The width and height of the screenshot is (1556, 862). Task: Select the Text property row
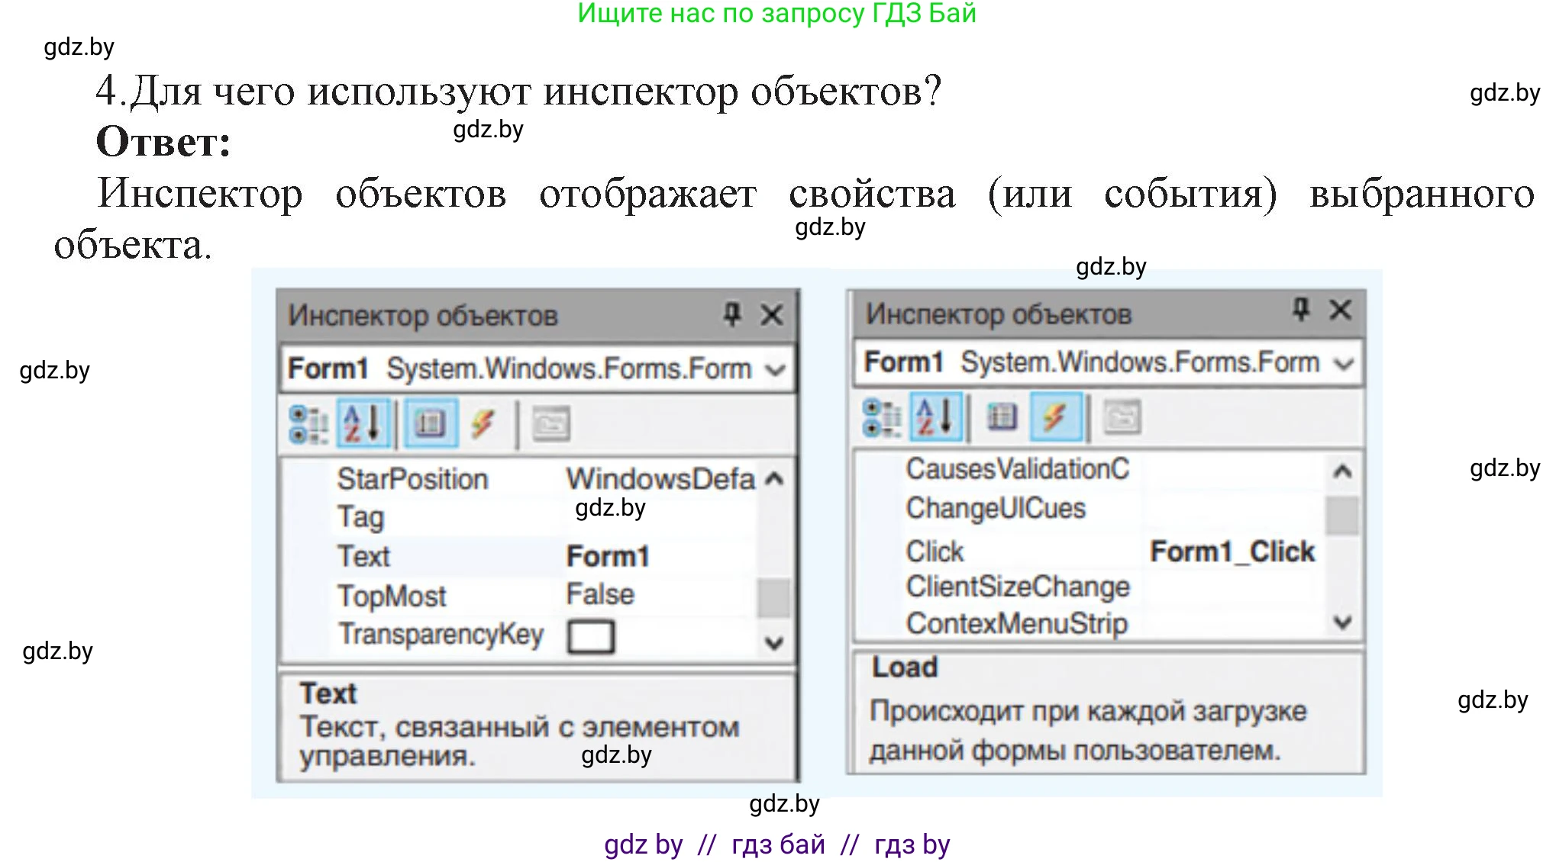[x=364, y=556]
